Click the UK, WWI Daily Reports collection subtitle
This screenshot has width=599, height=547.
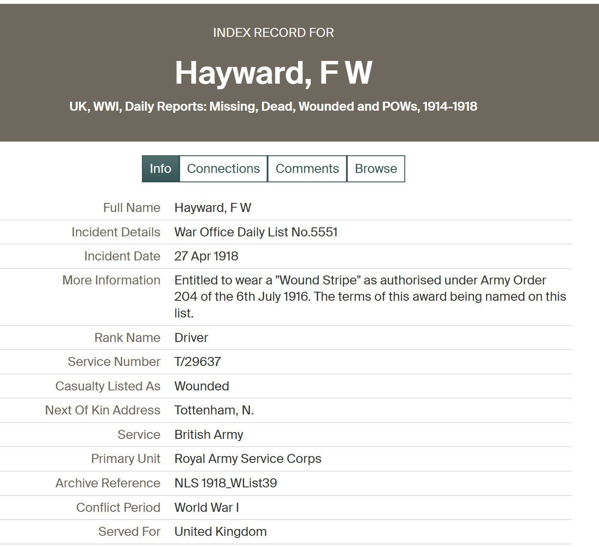(x=273, y=106)
